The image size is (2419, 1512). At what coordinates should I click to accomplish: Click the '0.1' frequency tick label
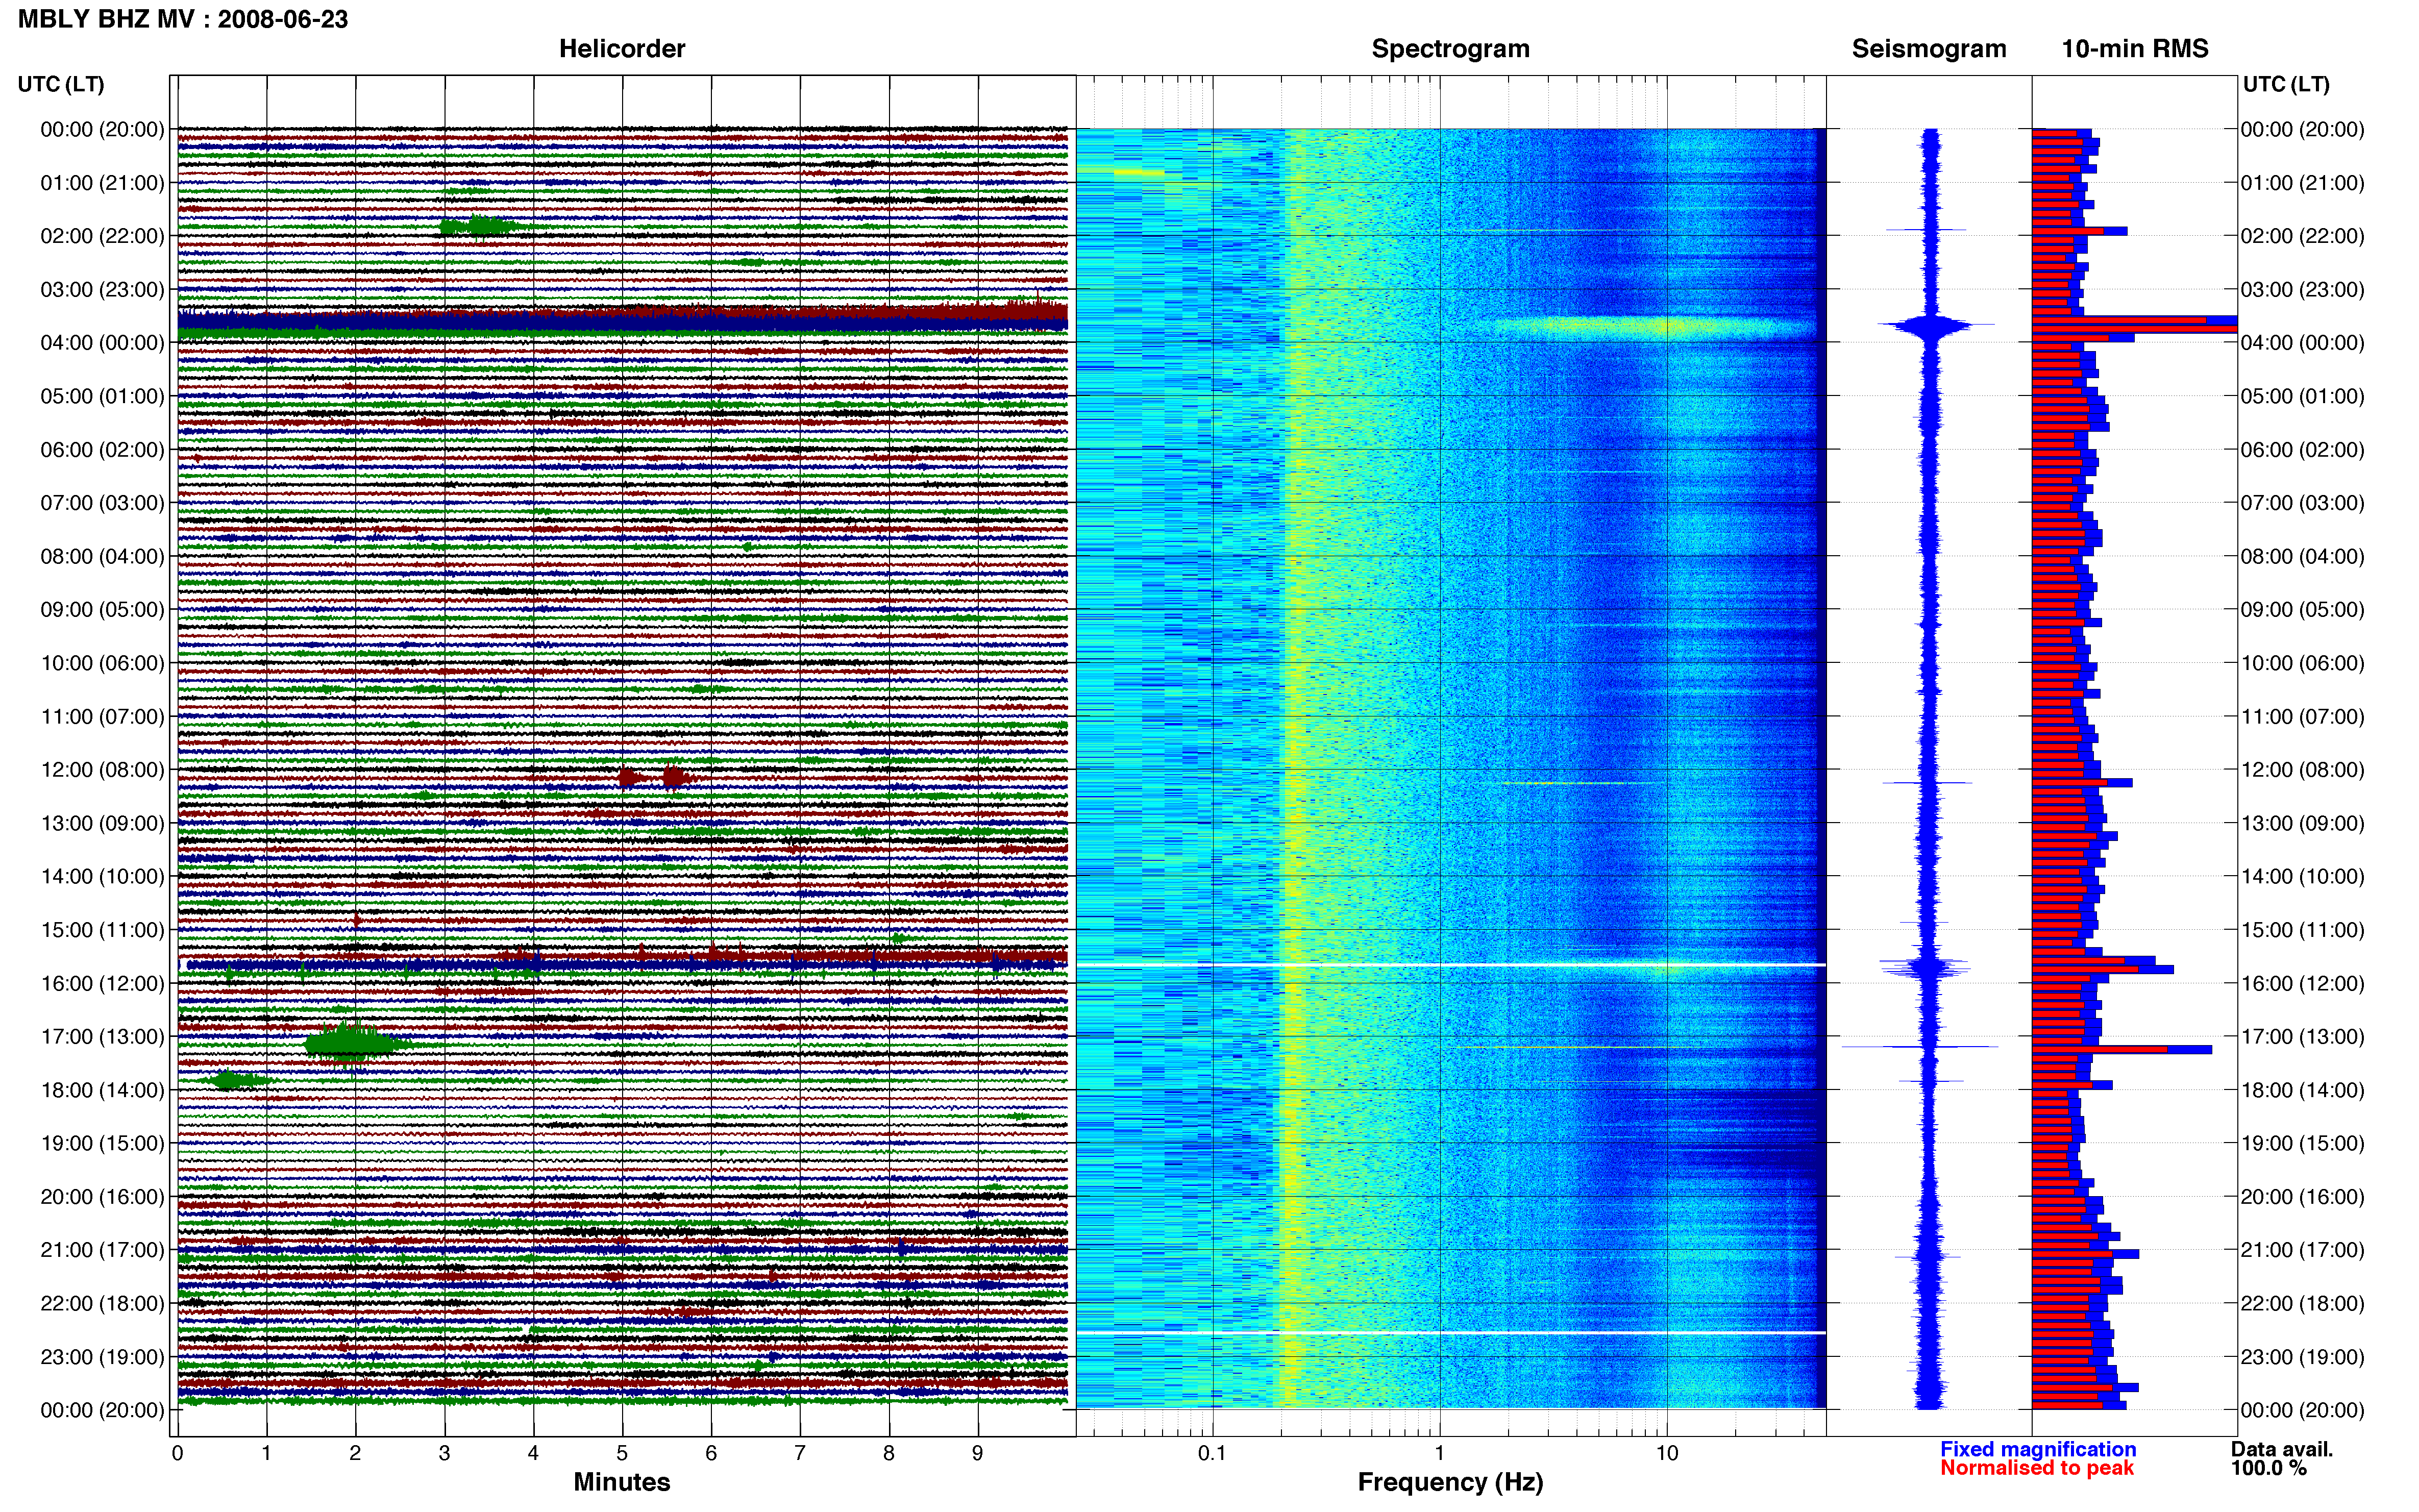click(1212, 1453)
